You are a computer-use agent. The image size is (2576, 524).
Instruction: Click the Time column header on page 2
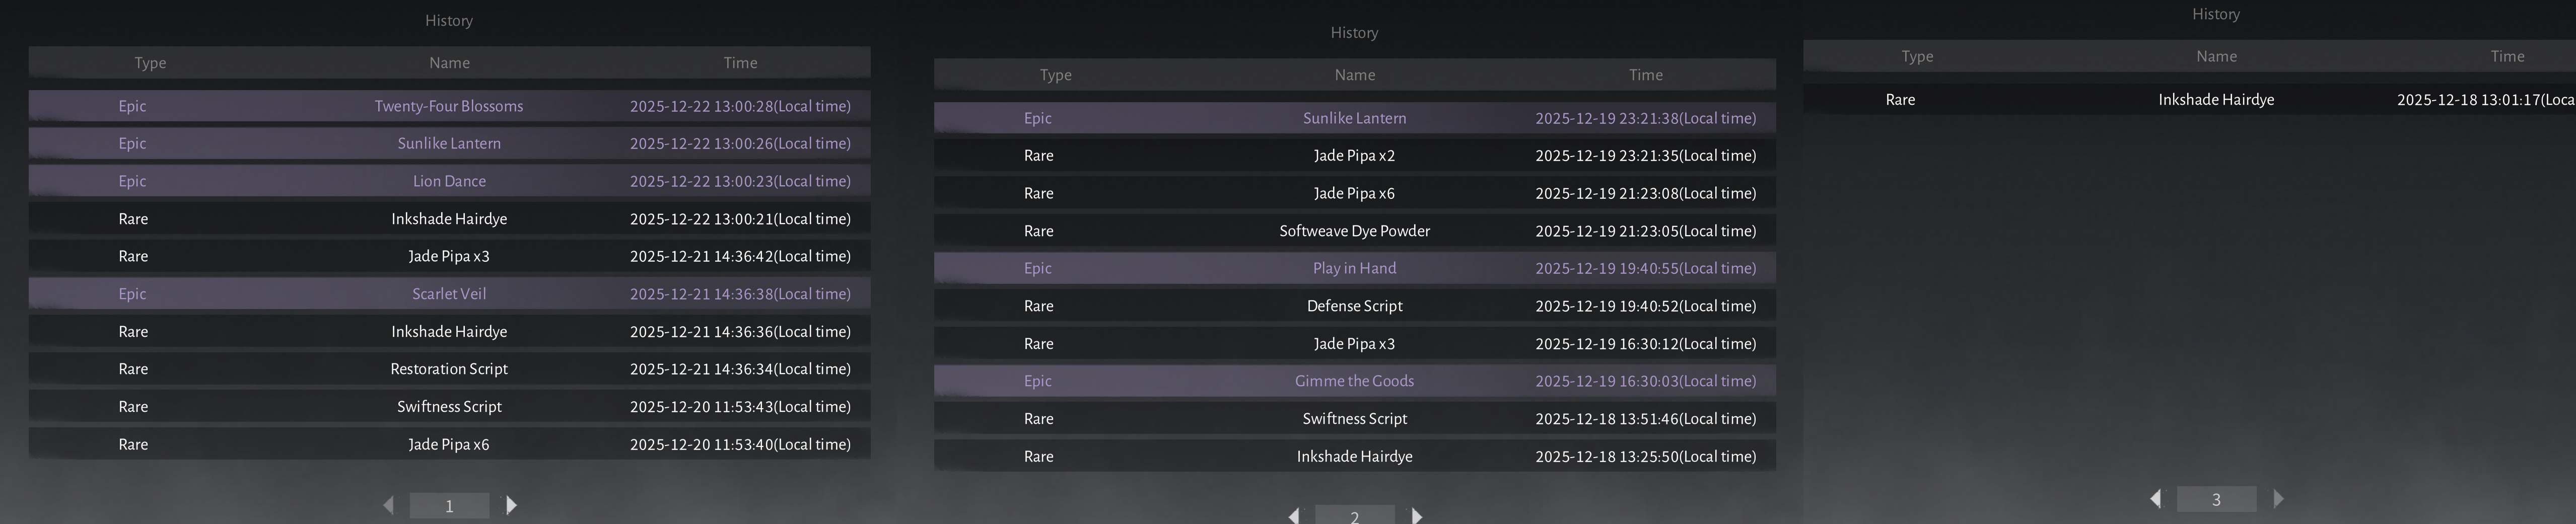tap(1646, 75)
